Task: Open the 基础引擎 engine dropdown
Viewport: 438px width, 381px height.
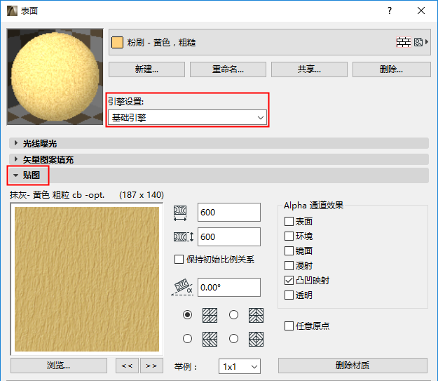Action: (187, 117)
